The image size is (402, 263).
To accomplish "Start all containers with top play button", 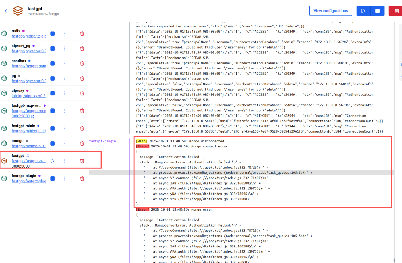I will (x=363, y=11).
